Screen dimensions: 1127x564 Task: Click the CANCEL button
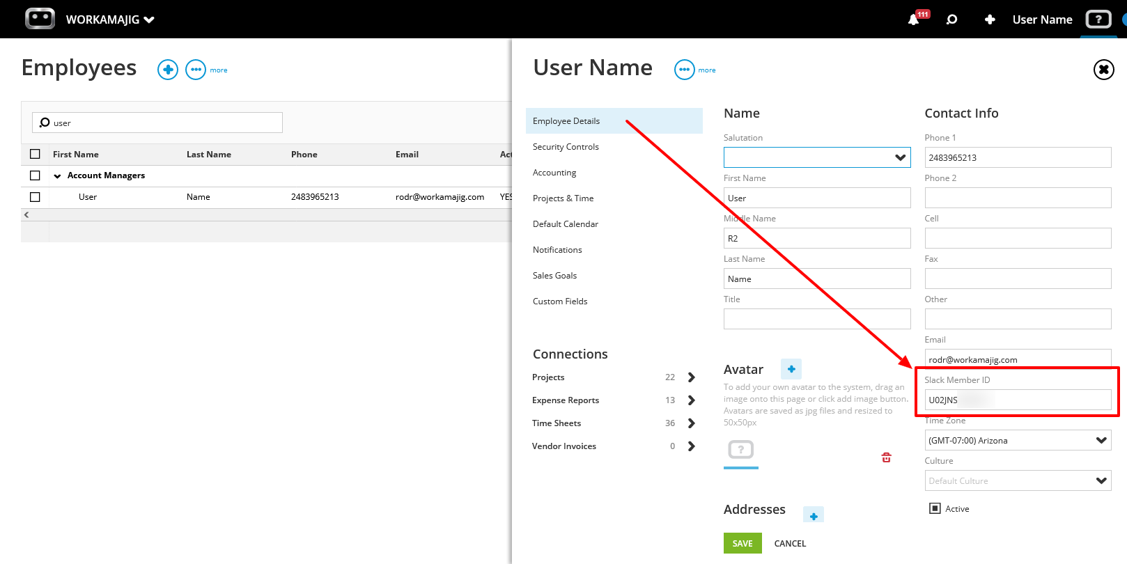point(790,544)
